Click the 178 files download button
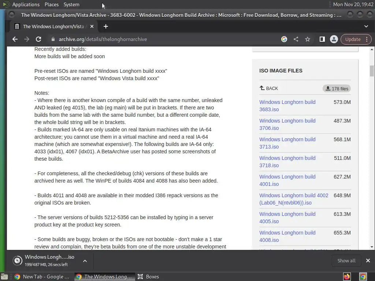375x281 pixels. [337, 89]
